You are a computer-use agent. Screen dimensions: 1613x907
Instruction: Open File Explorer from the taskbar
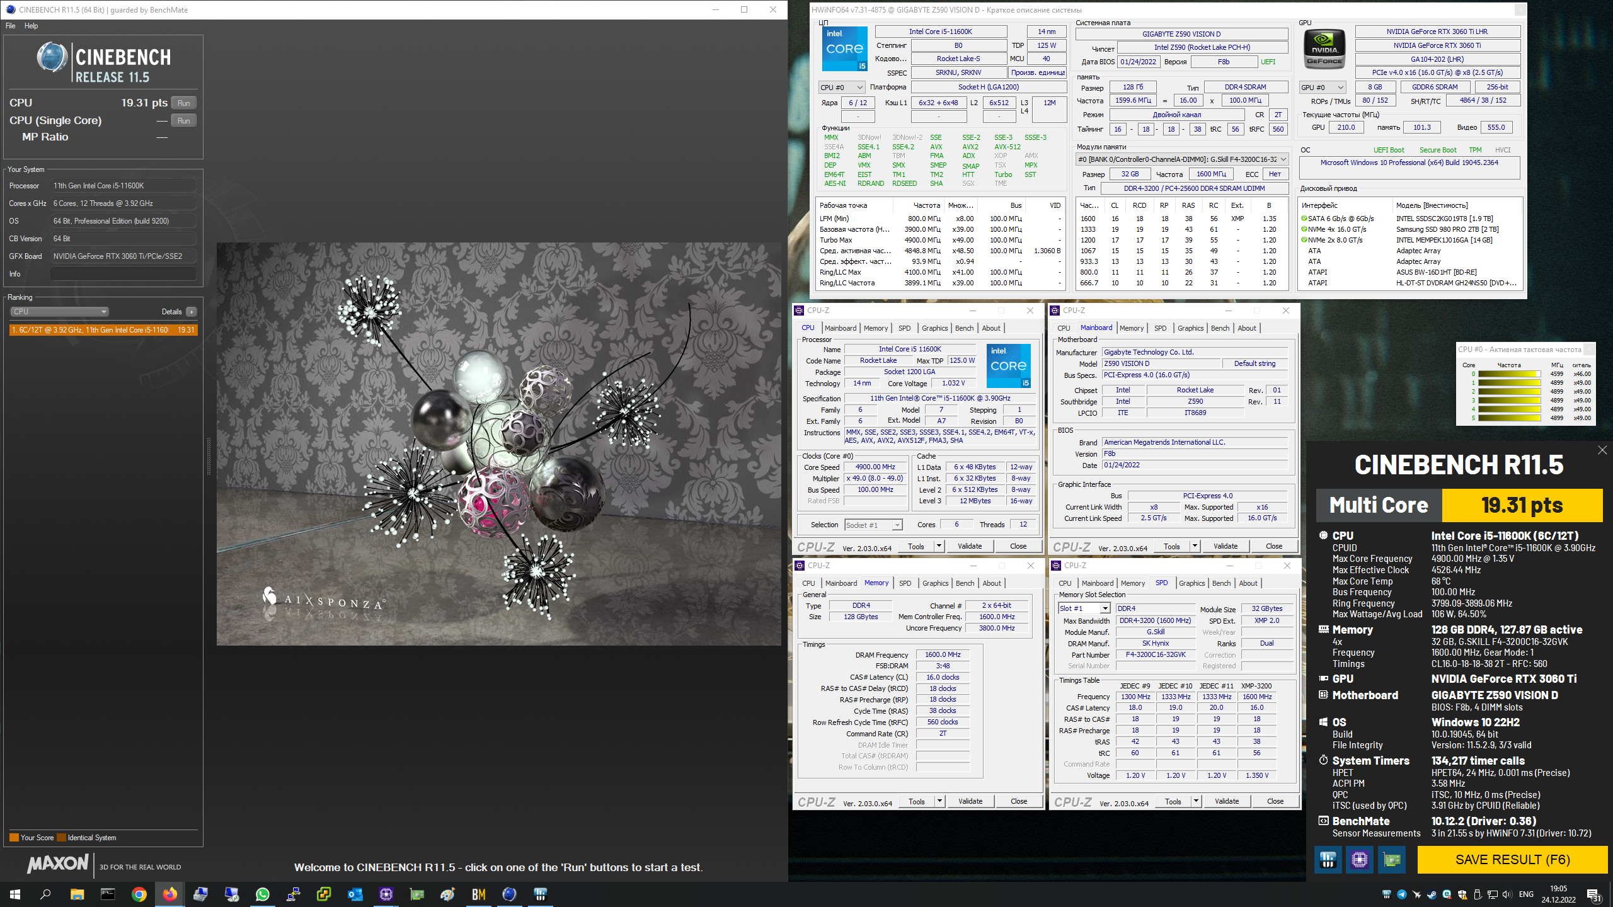click(x=77, y=894)
